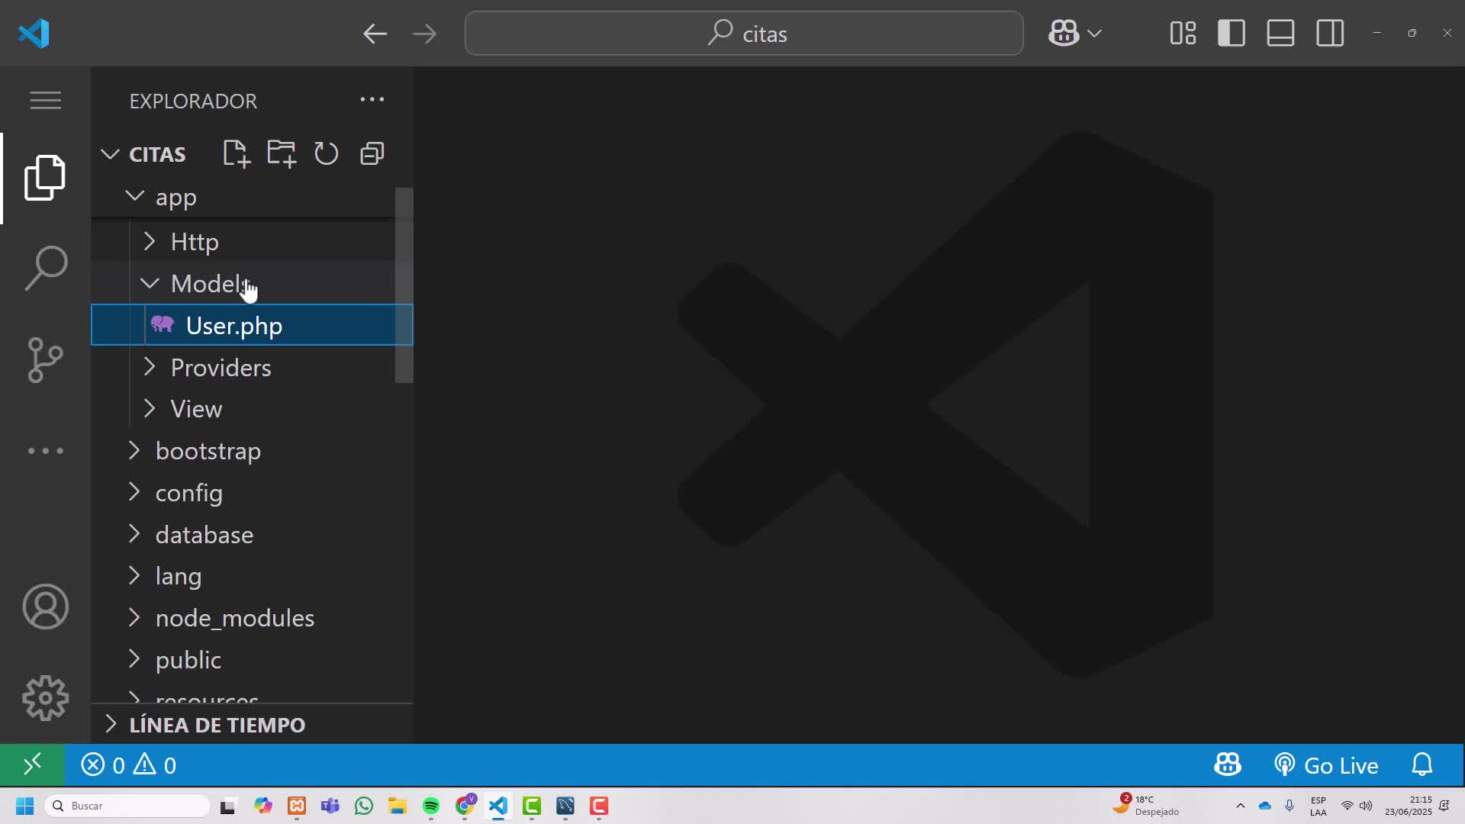Screen dimensions: 1465x824
Task: Open red Camtasia recorder icon on taskbar
Action: click(599, 806)
